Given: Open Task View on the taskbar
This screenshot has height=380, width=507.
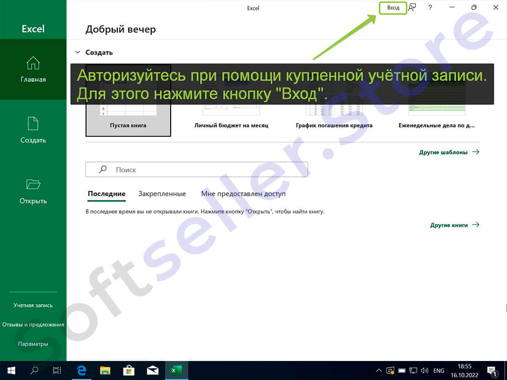Looking at the screenshot, I should 57,370.
